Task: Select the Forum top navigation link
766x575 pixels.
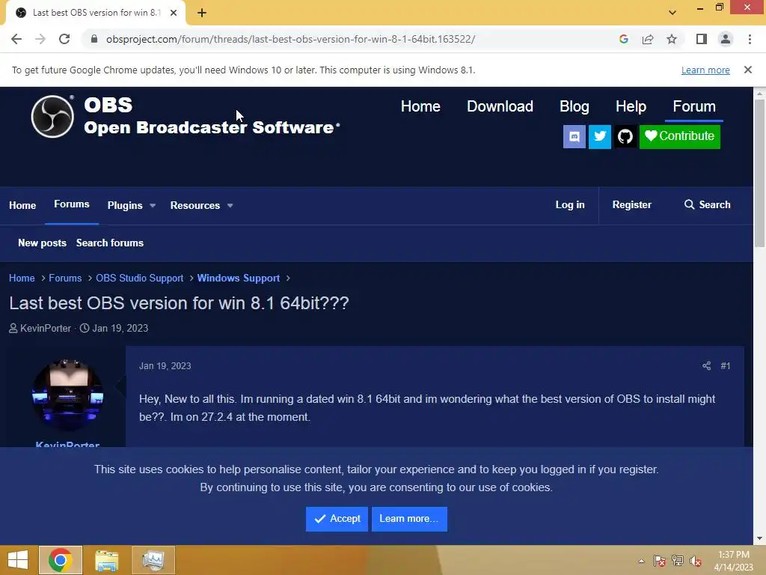Action: (x=694, y=106)
